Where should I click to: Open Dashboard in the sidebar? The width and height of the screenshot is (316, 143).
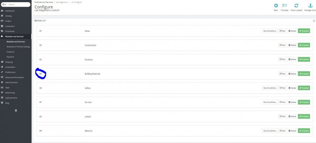(10, 11)
